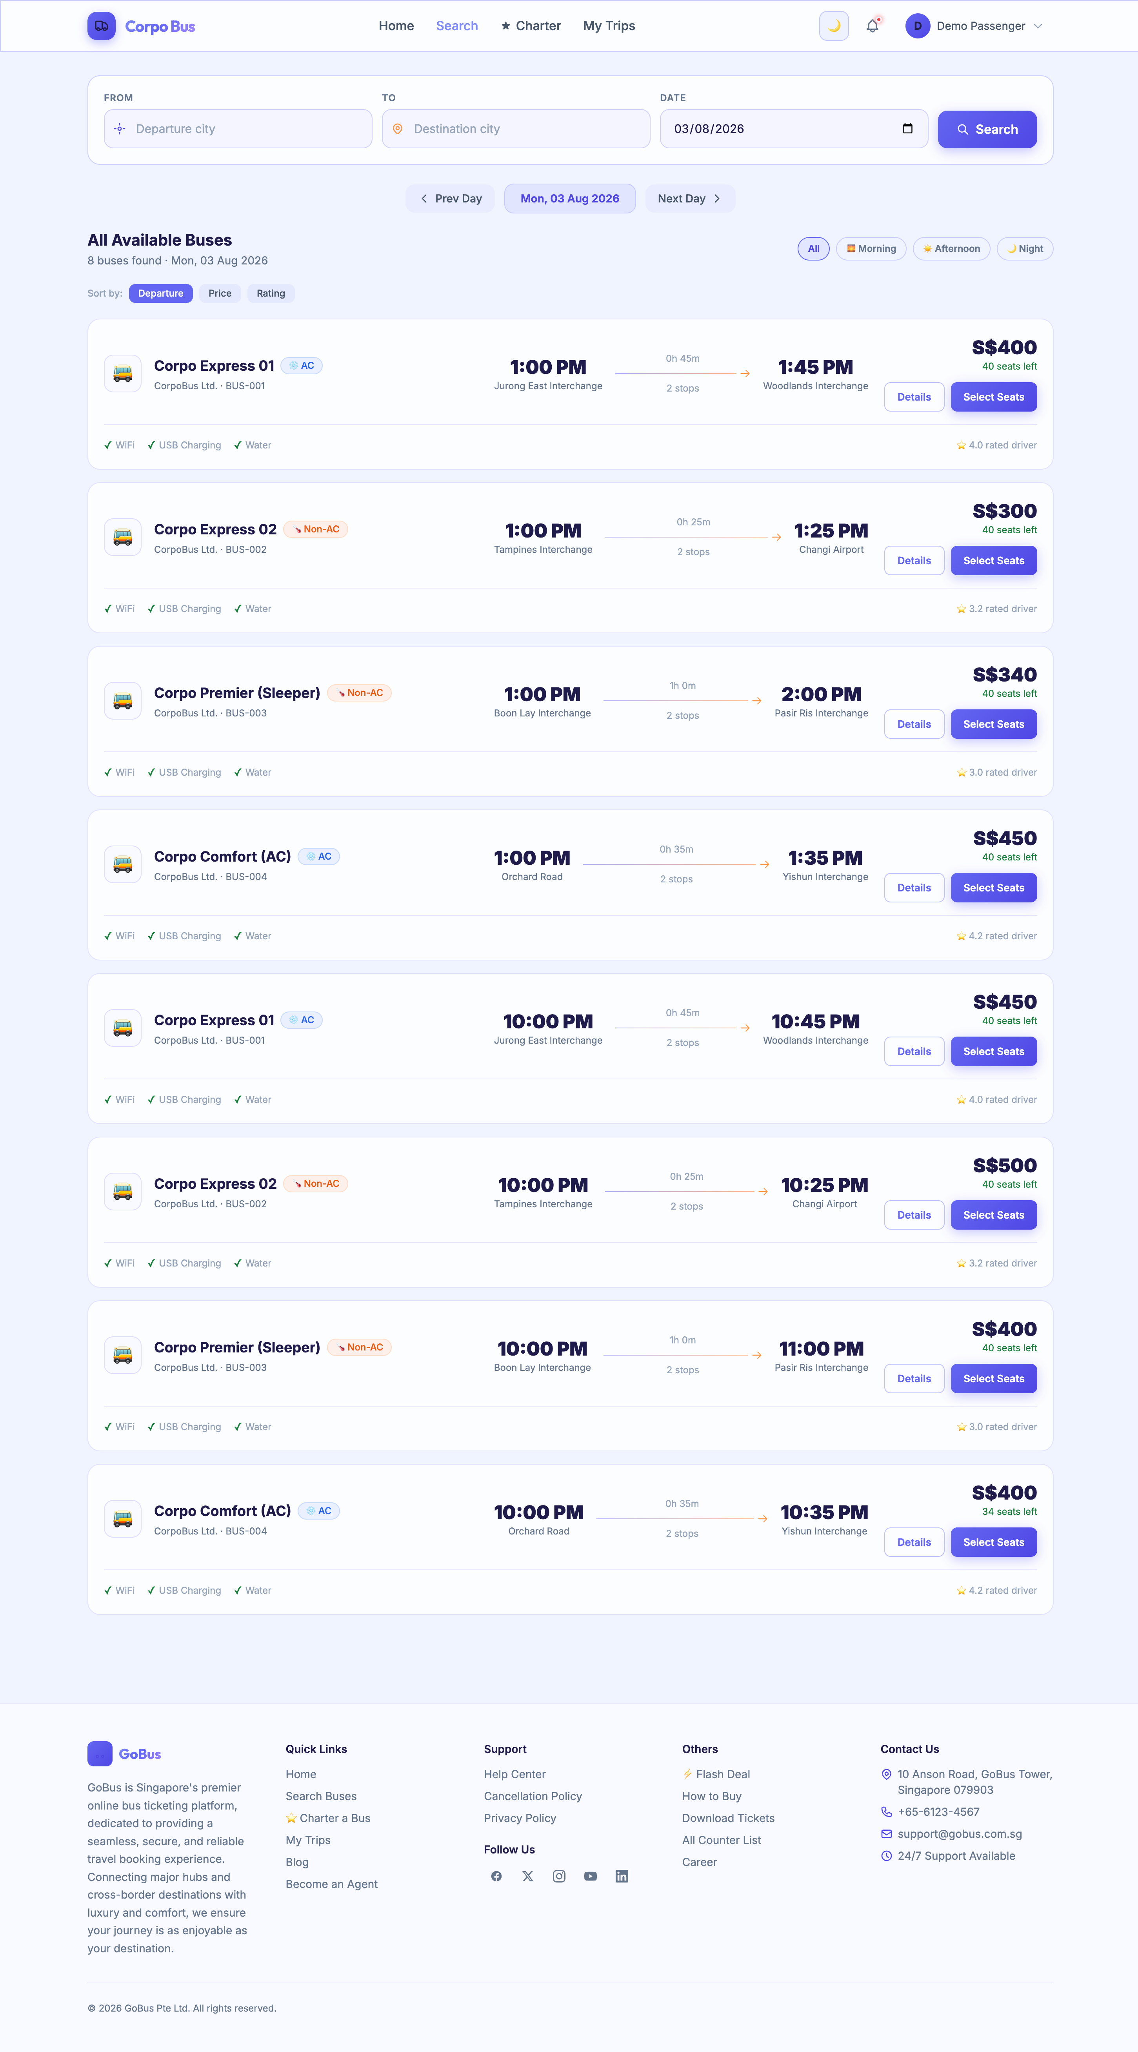Sort results by Price
The height and width of the screenshot is (2052, 1138).
(x=220, y=293)
